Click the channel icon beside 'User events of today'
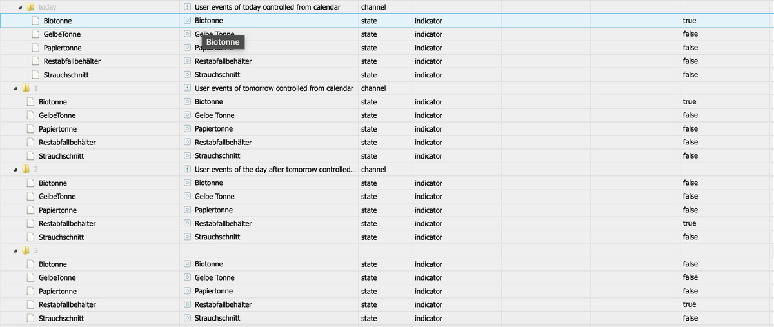This screenshot has height=327, width=774. [x=187, y=7]
